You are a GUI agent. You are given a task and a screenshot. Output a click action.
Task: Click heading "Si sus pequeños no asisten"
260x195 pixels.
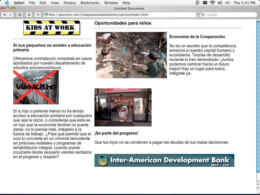coord(52,47)
